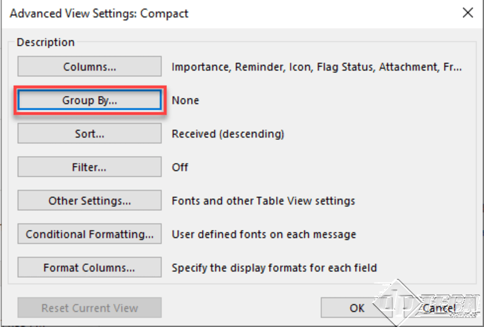
Task: Open Other Settings... for fonts
Action: pos(89,201)
